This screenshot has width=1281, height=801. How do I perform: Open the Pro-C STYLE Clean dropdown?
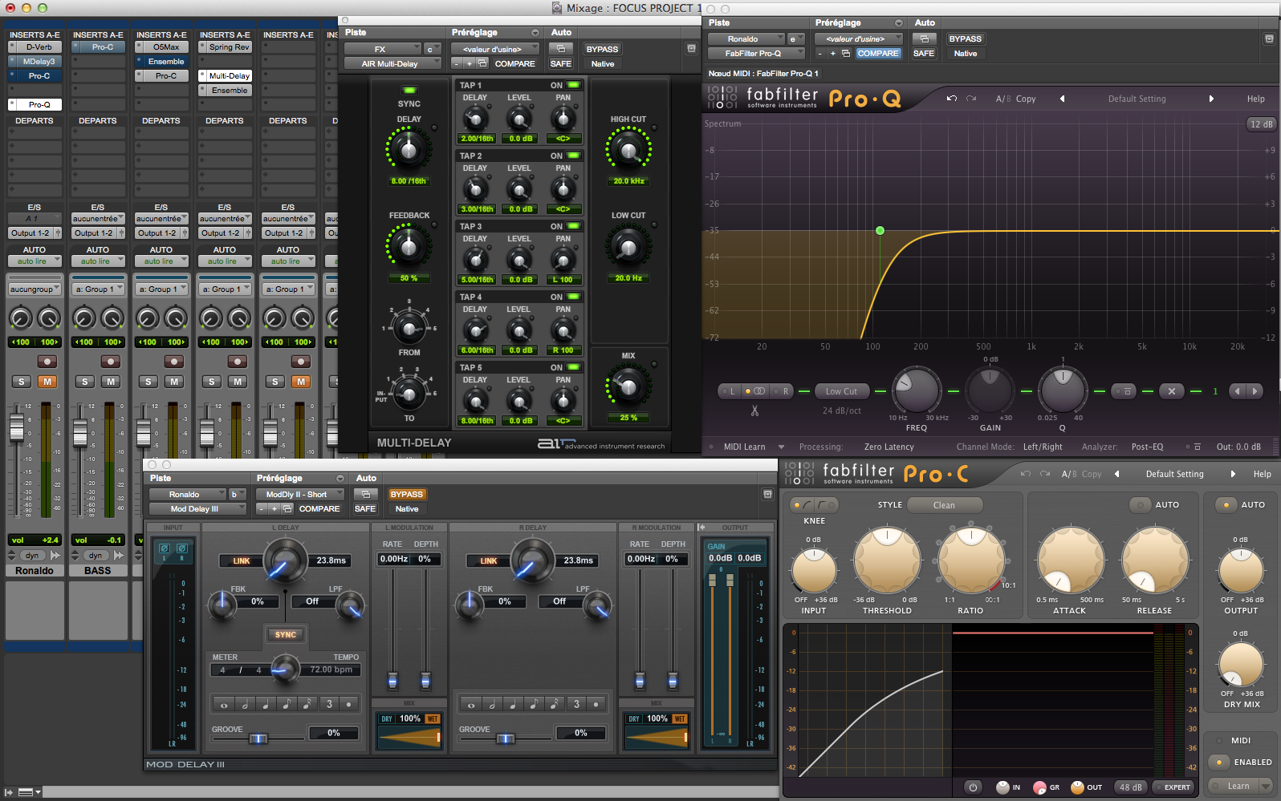click(946, 505)
